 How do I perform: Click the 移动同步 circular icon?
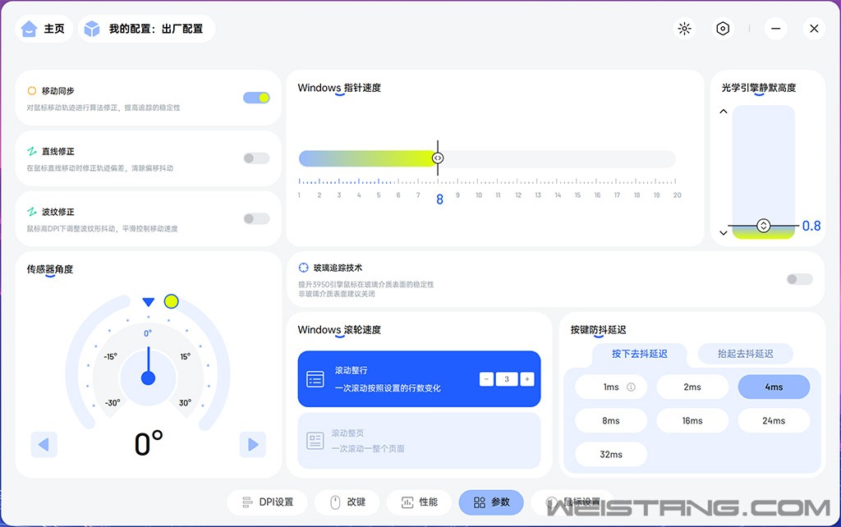(32, 90)
